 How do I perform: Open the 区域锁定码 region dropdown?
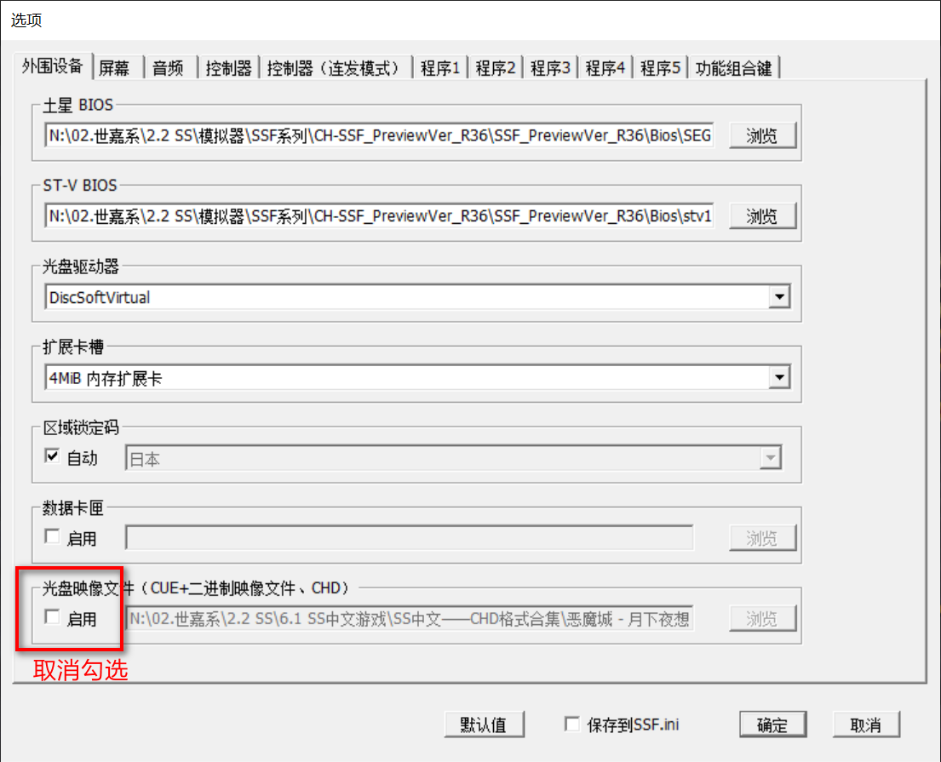click(771, 458)
